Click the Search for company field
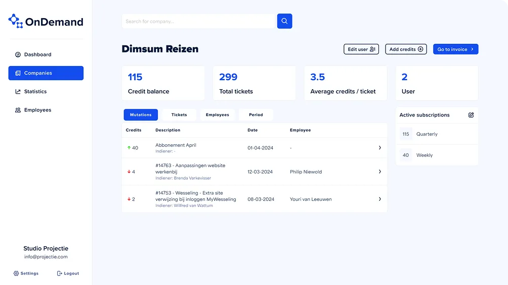The width and height of the screenshot is (508, 285). [198, 21]
